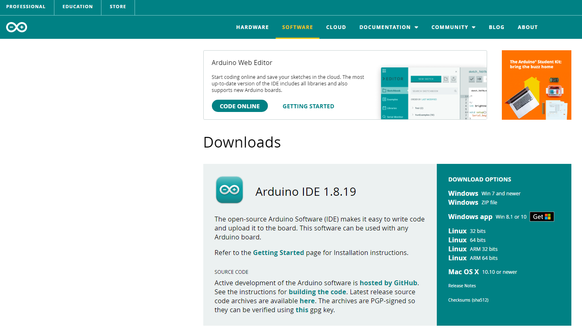Click the source archives 'here' link
The width and height of the screenshot is (582, 331).
tap(307, 301)
